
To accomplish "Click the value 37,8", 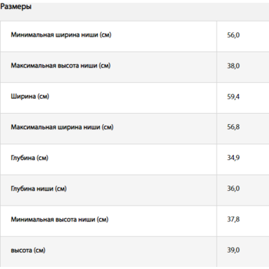I will [x=233, y=219].
